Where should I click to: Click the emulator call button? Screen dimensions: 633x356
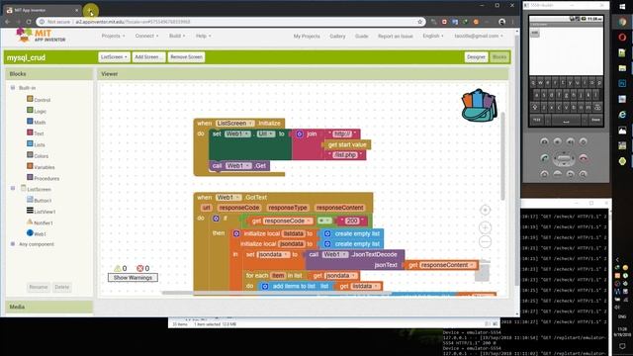[545, 158]
